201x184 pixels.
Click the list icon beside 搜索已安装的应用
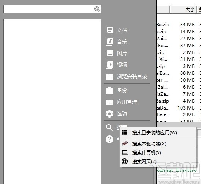(x=125, y=132)
